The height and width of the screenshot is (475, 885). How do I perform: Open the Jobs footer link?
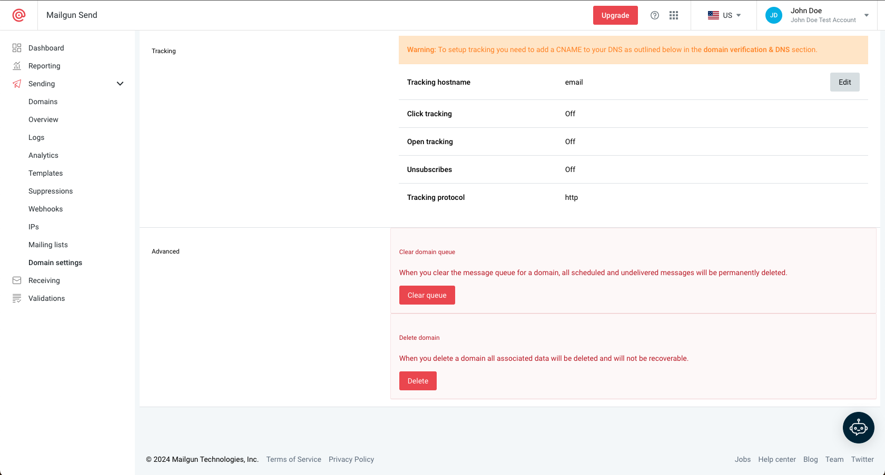[x=743, y=459]
